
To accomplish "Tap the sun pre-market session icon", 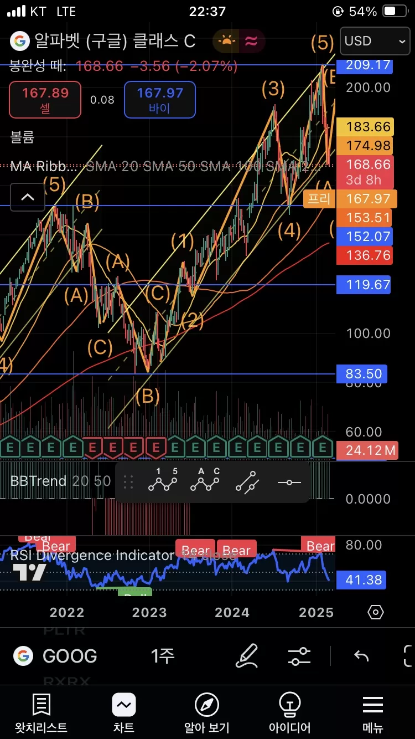I will pos(226,41).
